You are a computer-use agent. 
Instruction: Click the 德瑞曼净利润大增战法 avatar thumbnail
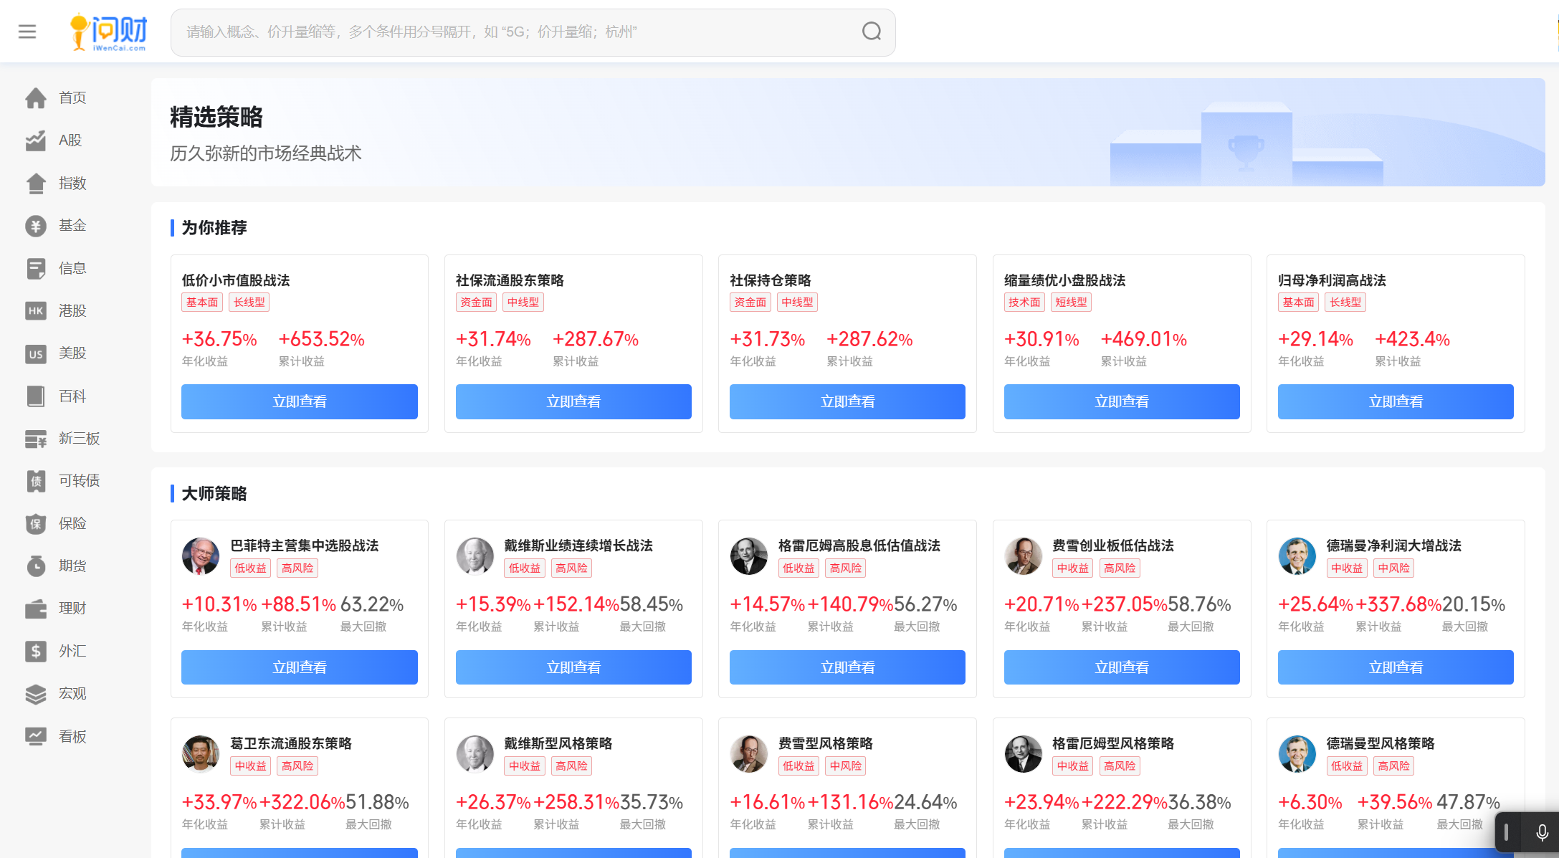tap(1297, 556)
